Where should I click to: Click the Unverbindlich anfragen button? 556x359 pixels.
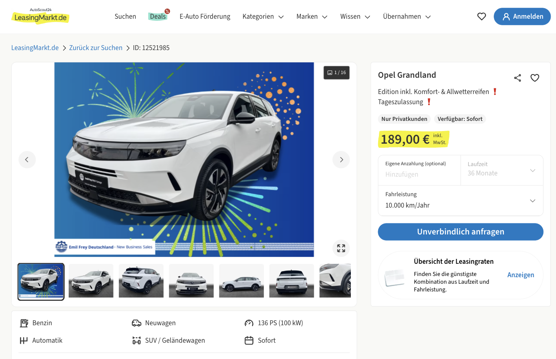pyautogui.click(x=460, y=232)
